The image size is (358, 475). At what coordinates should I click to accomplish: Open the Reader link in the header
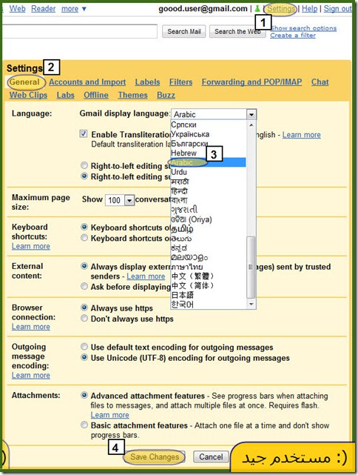43,9
